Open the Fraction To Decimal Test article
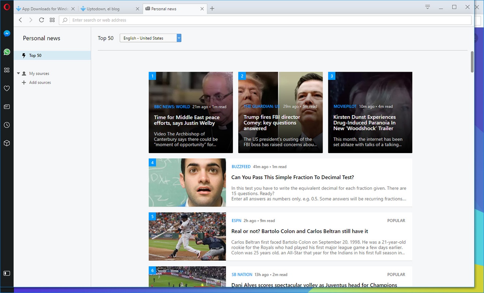Image resolution: width=484 pixels, height=293 pixels. coord(293,177)
